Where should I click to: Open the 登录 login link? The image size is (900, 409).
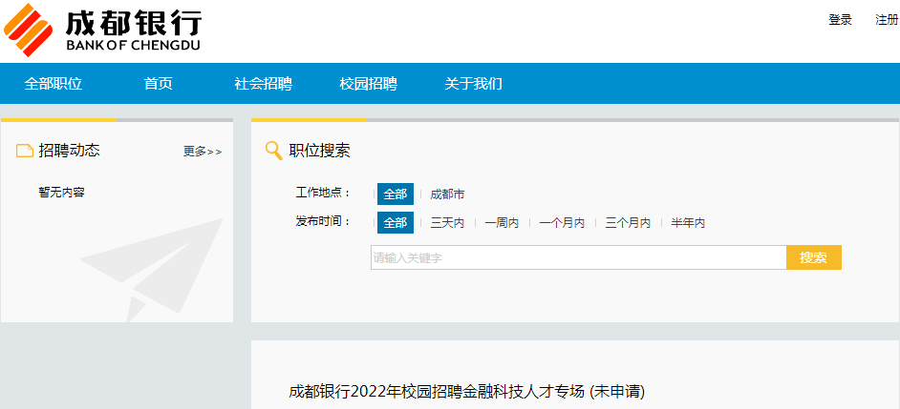click(840, 20)
